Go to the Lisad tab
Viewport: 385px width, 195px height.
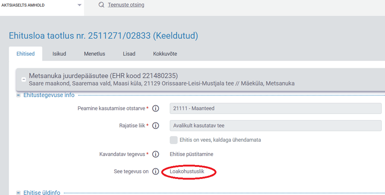click(x=129, y=54)
